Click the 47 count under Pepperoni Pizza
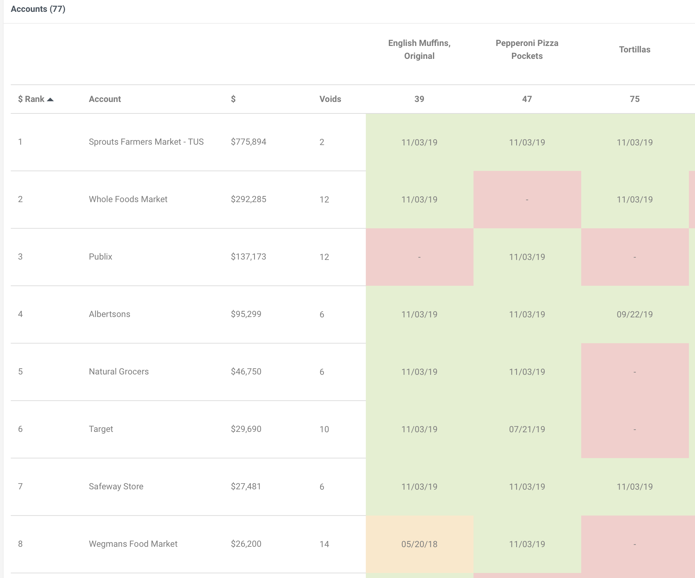This screenshot has width=695, height=578. point(527,99)
